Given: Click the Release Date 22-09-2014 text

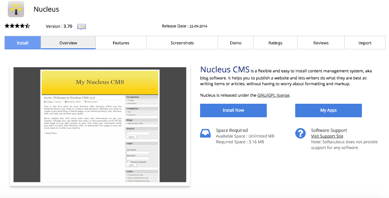Looking at the screenshot, I should click(184, 26).
